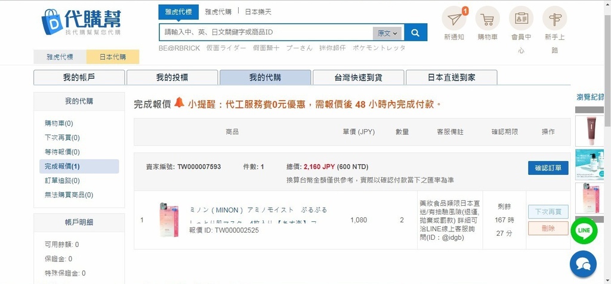Select the 雅虎代標 search tab
This screenshot has width=611, height=284.
178,12
